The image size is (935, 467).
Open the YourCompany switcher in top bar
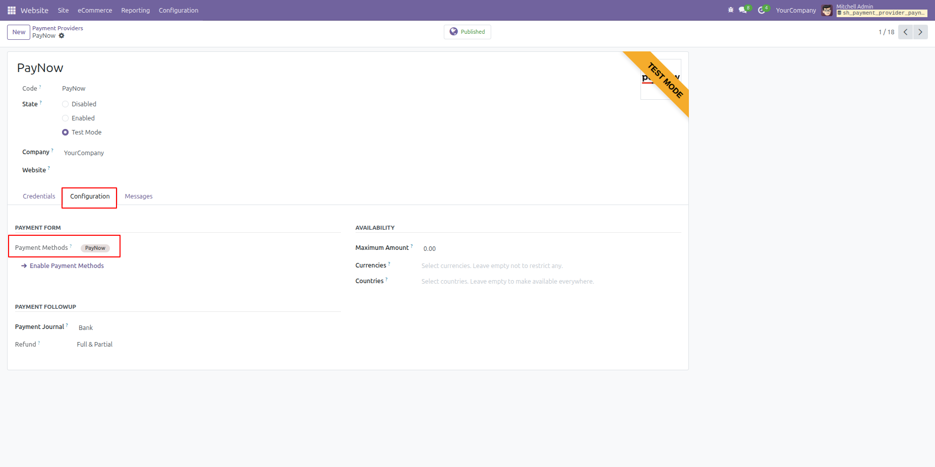pos(796,10)
